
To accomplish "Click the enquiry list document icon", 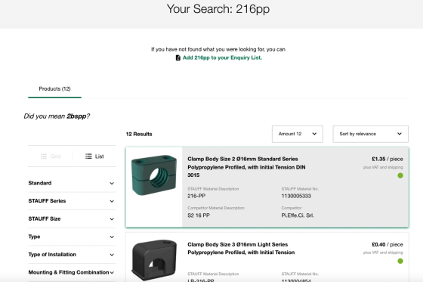I will point(178,57).
